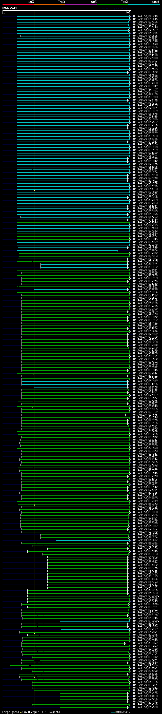This screenshot has width=162, height=714.
Task: Click label UniRef100_A0RZG9
Action: tap(145, 289)
